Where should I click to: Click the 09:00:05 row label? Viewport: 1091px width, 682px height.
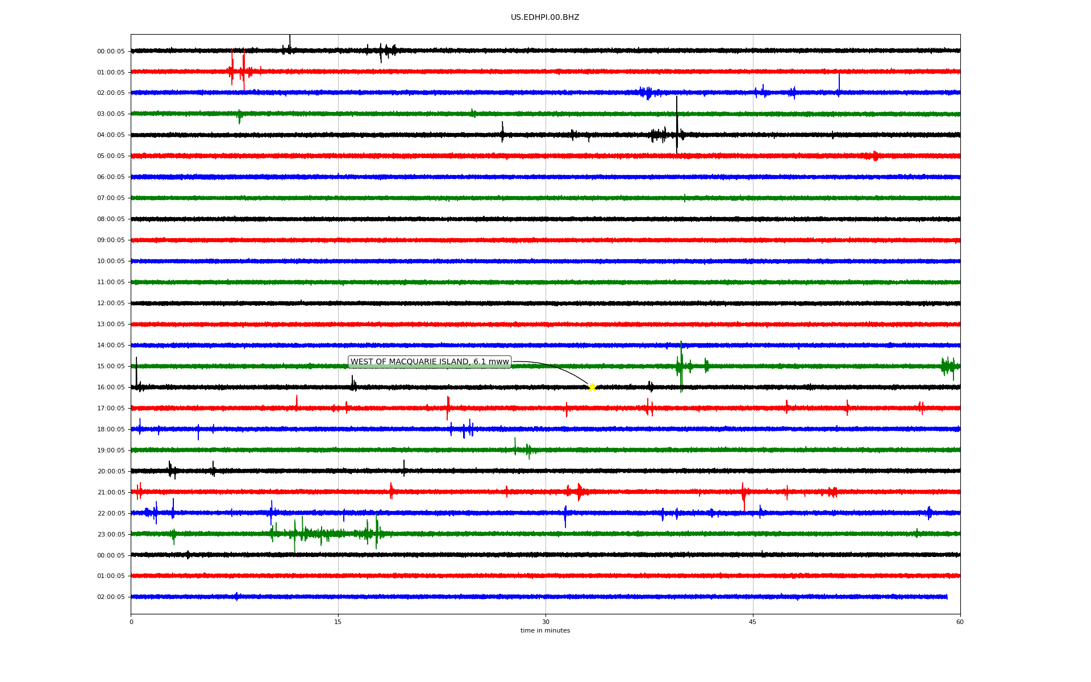coord(111,240)
